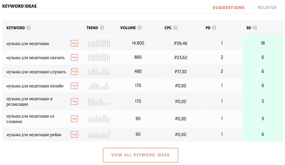Show help tooltip for TREND column

(102, 28)
